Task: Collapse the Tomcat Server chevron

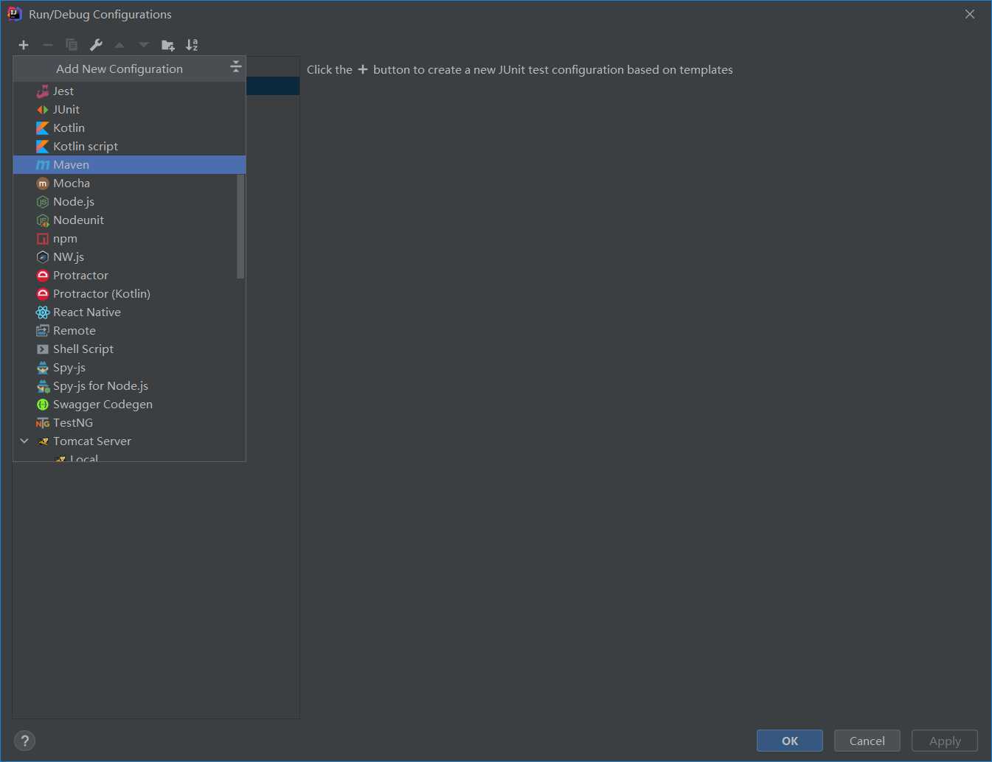Action: 24,441
